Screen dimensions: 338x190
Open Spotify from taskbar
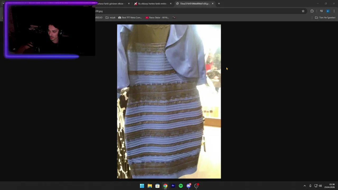point(181,186)
